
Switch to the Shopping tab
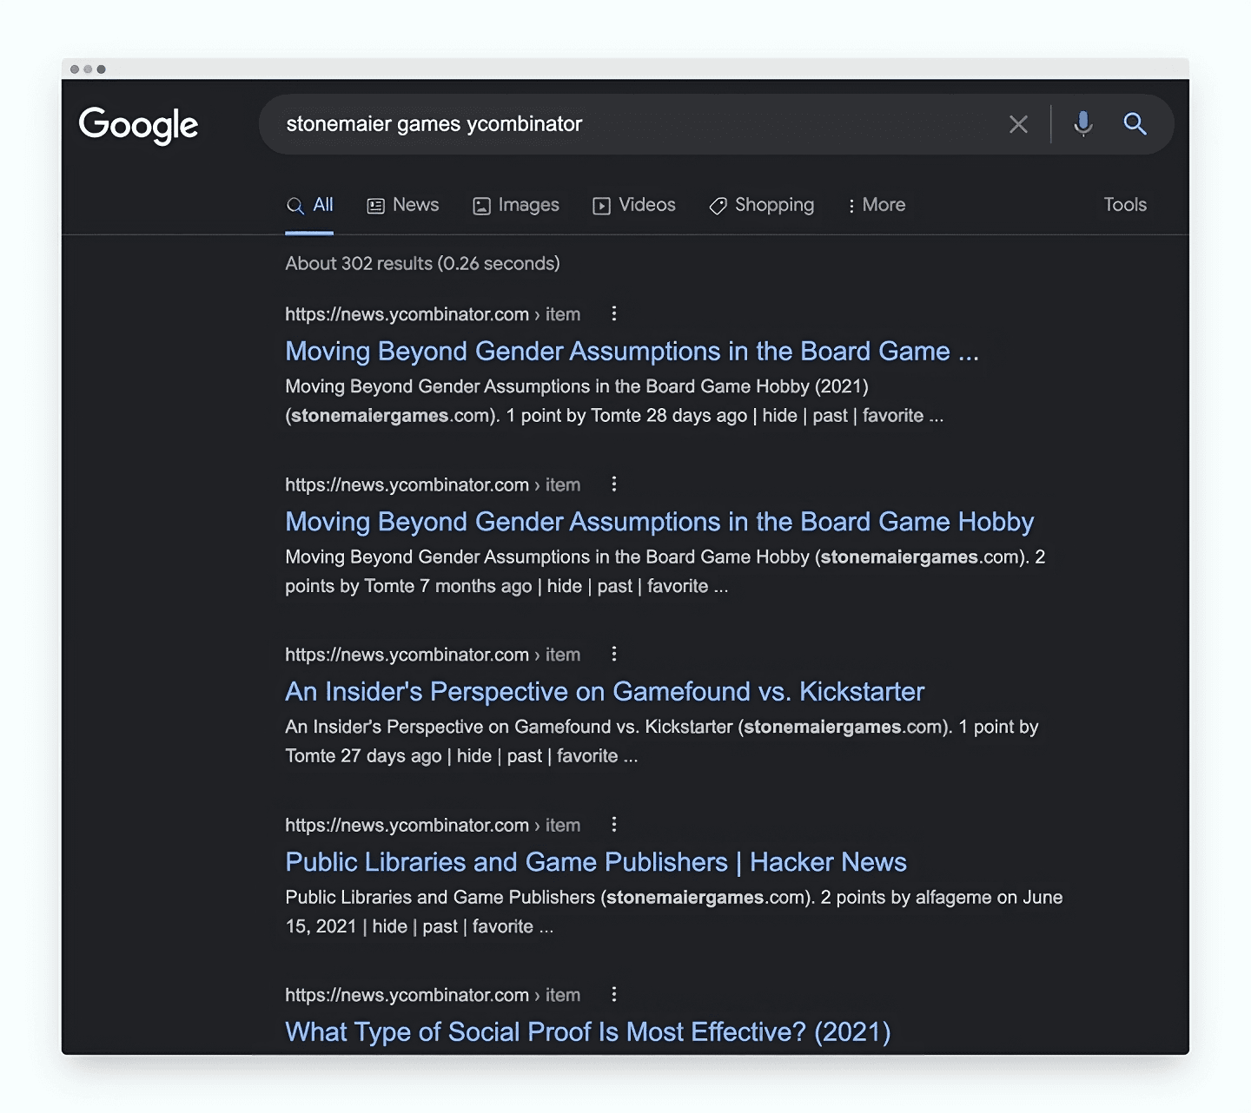(x=762, y=205)
